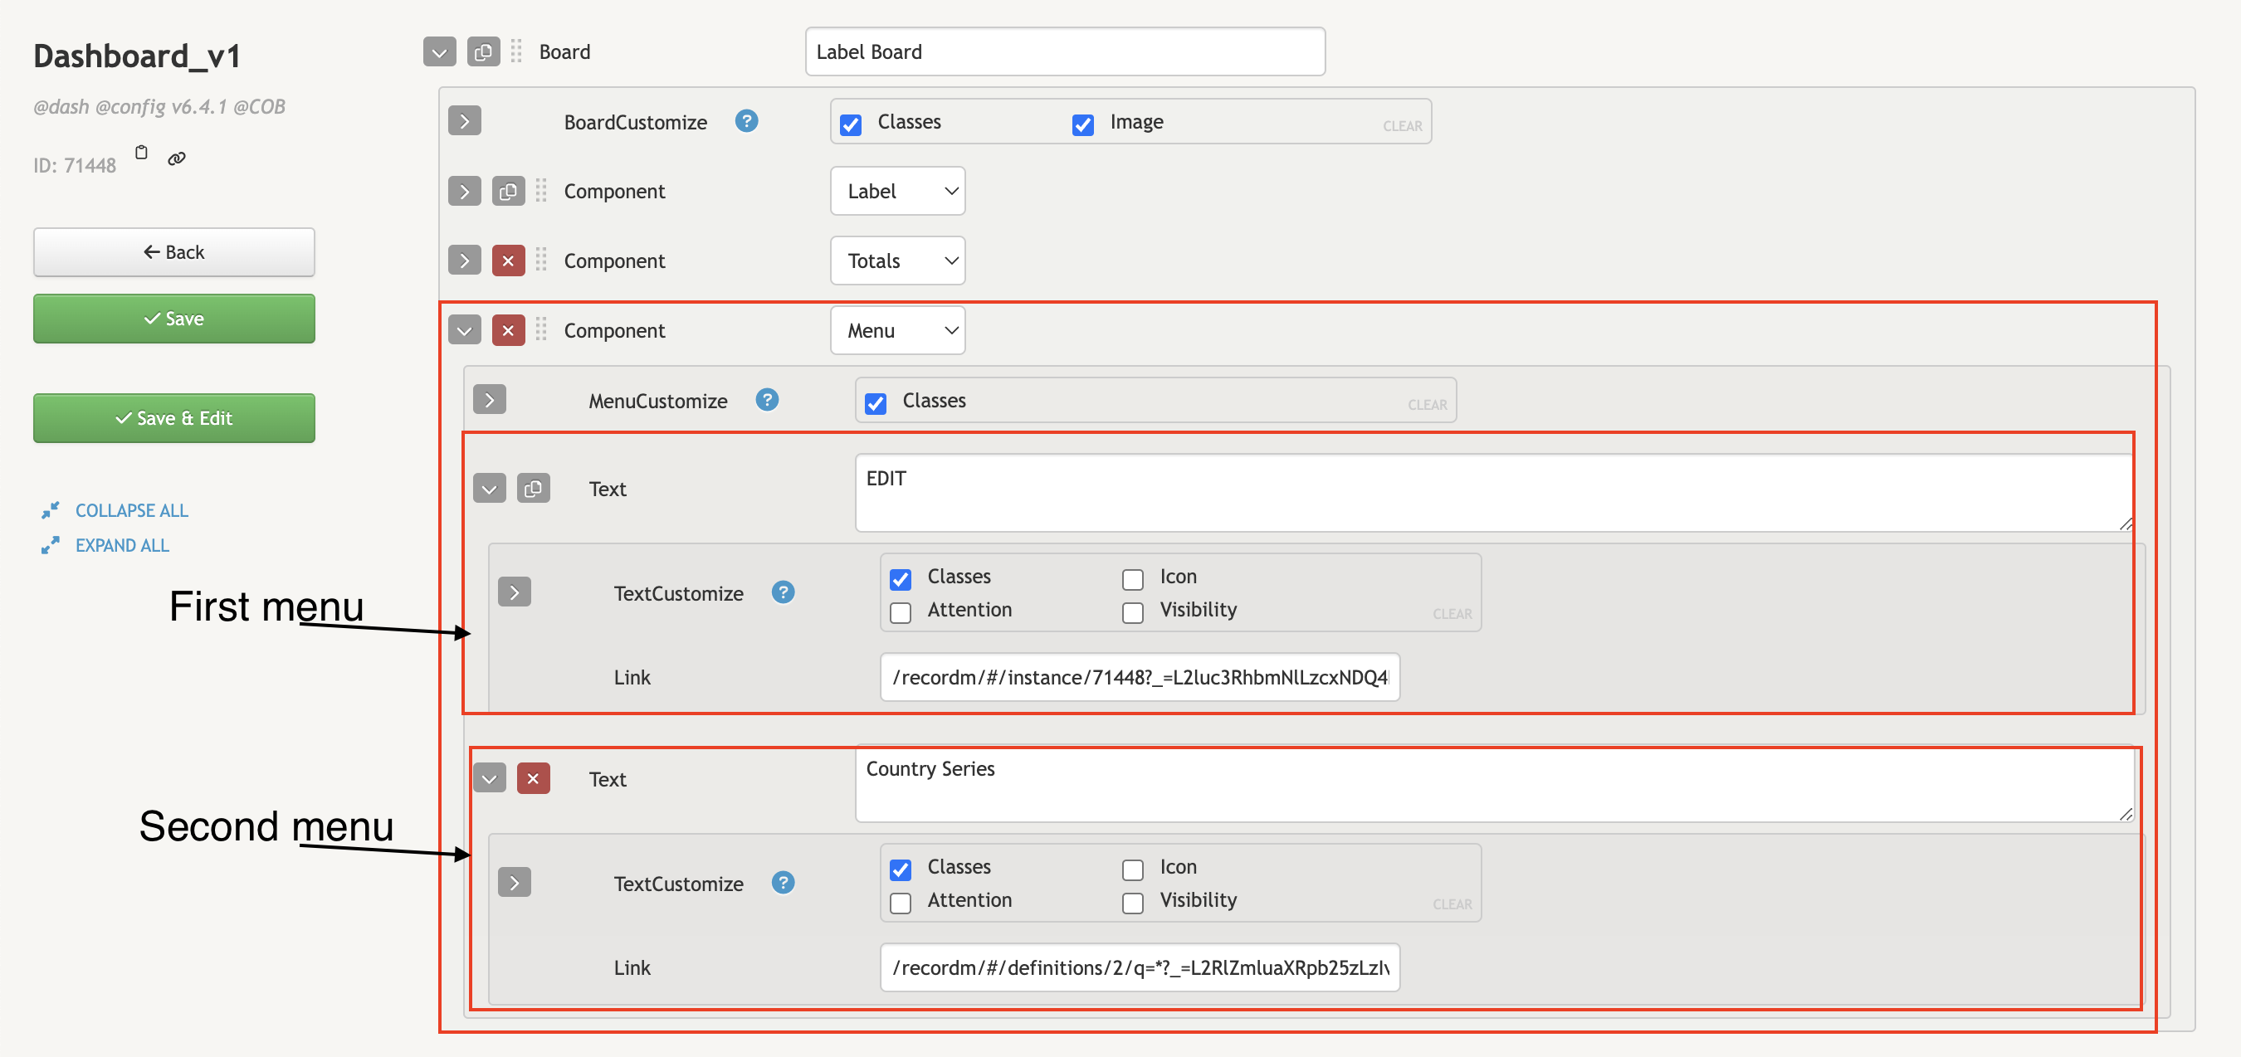Click COLLAPSE ALL link
Viewport: 2241px width, 1057px height.
pos(131,511)
